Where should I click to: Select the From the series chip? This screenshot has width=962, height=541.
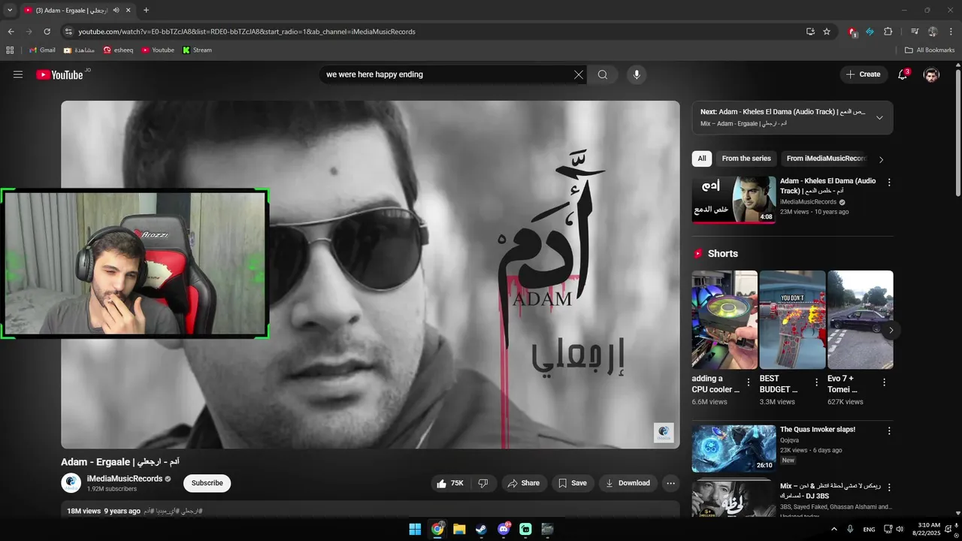[746, 159]
